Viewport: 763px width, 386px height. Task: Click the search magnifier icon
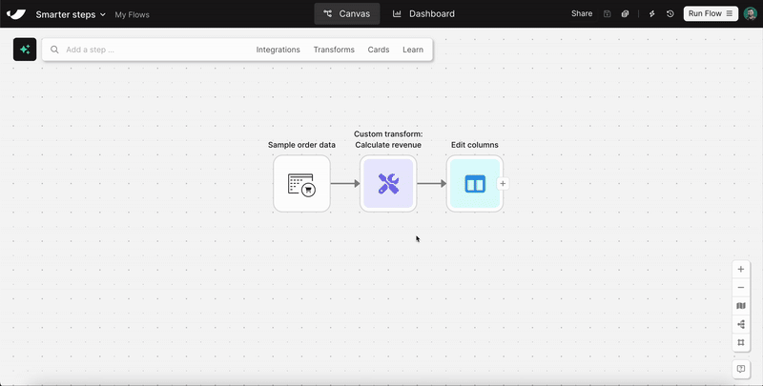(54, 50)
